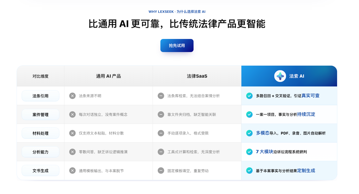Click the text 零散问答，缺乏诉讼逻辑推演
359x194 pixels.
(103, 152)
